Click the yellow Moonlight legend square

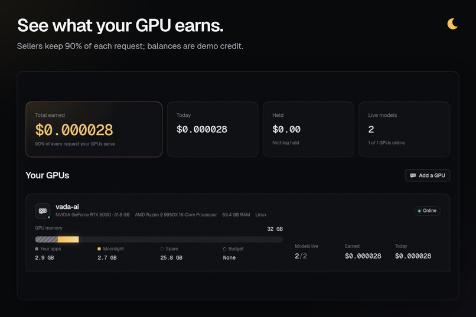[99, 249]
